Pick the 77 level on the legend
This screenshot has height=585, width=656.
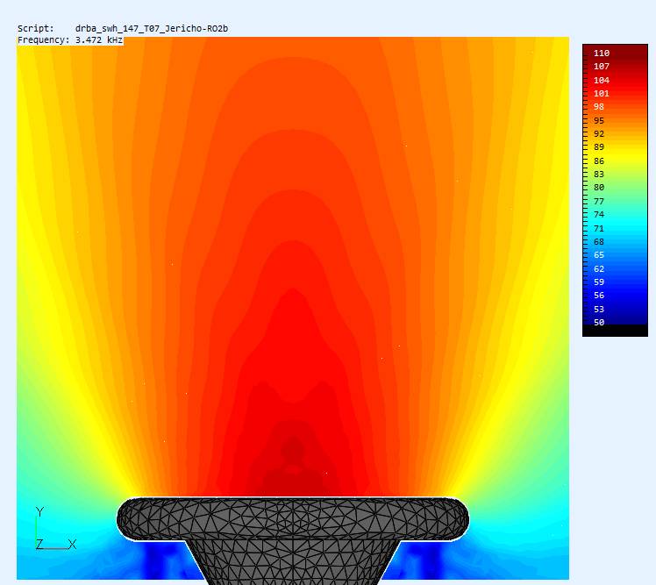pyautogui.click(x=599, y=201)
